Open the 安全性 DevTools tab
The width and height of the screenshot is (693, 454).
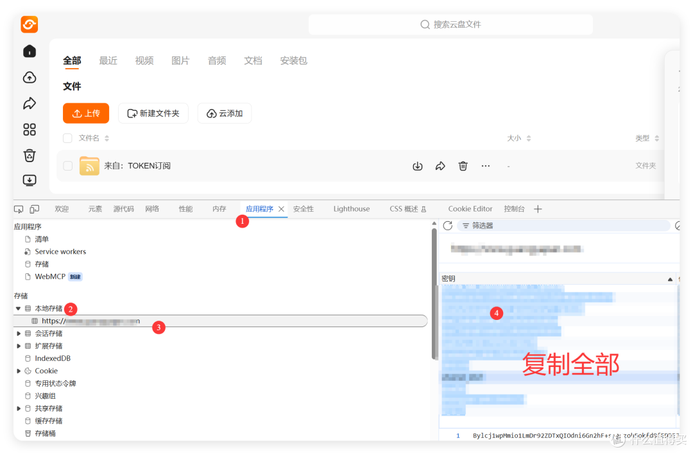(x=304, y=209)
